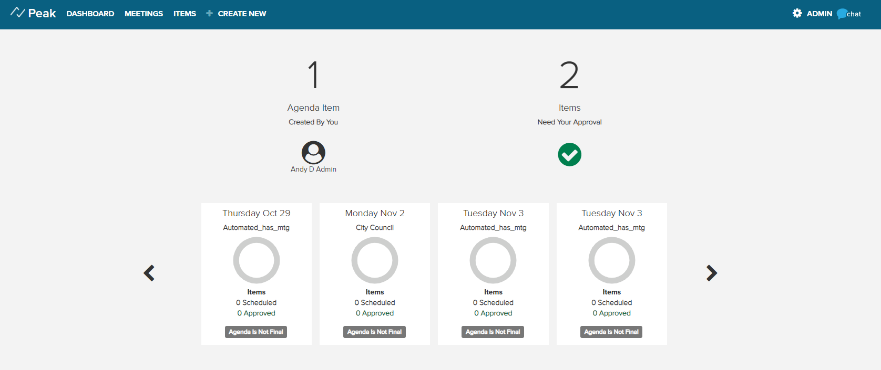Image resolution: width=881 pixels, height=370 pixels.
Task: Click the big number 1 agenda item count
Action: click(x=313, y=75)
